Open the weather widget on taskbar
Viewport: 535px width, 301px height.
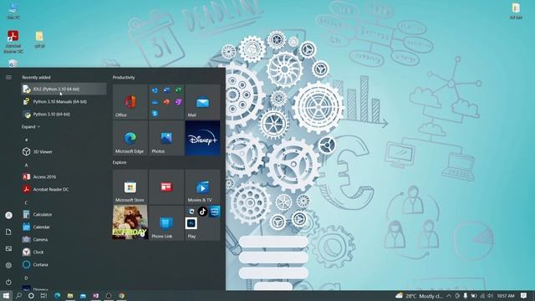419,296
